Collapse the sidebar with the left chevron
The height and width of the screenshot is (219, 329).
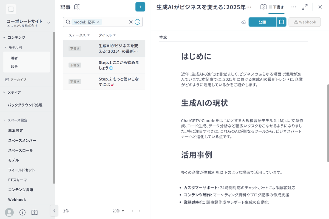pos(54,211)
